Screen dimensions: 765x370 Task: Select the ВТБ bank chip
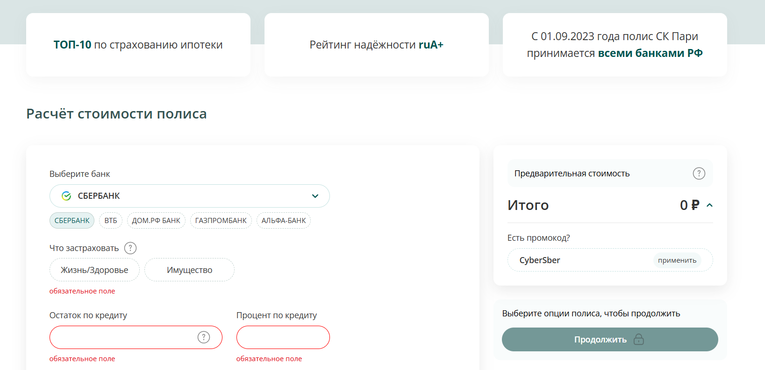tap(111, 221)
